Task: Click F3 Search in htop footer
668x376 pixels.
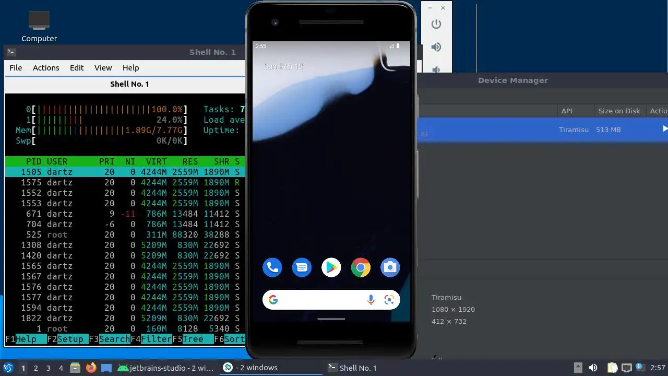Action: [110, 339]
